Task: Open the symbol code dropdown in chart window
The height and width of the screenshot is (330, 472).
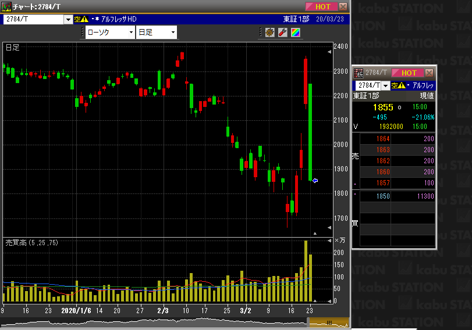Action: [x=68, y=20]
